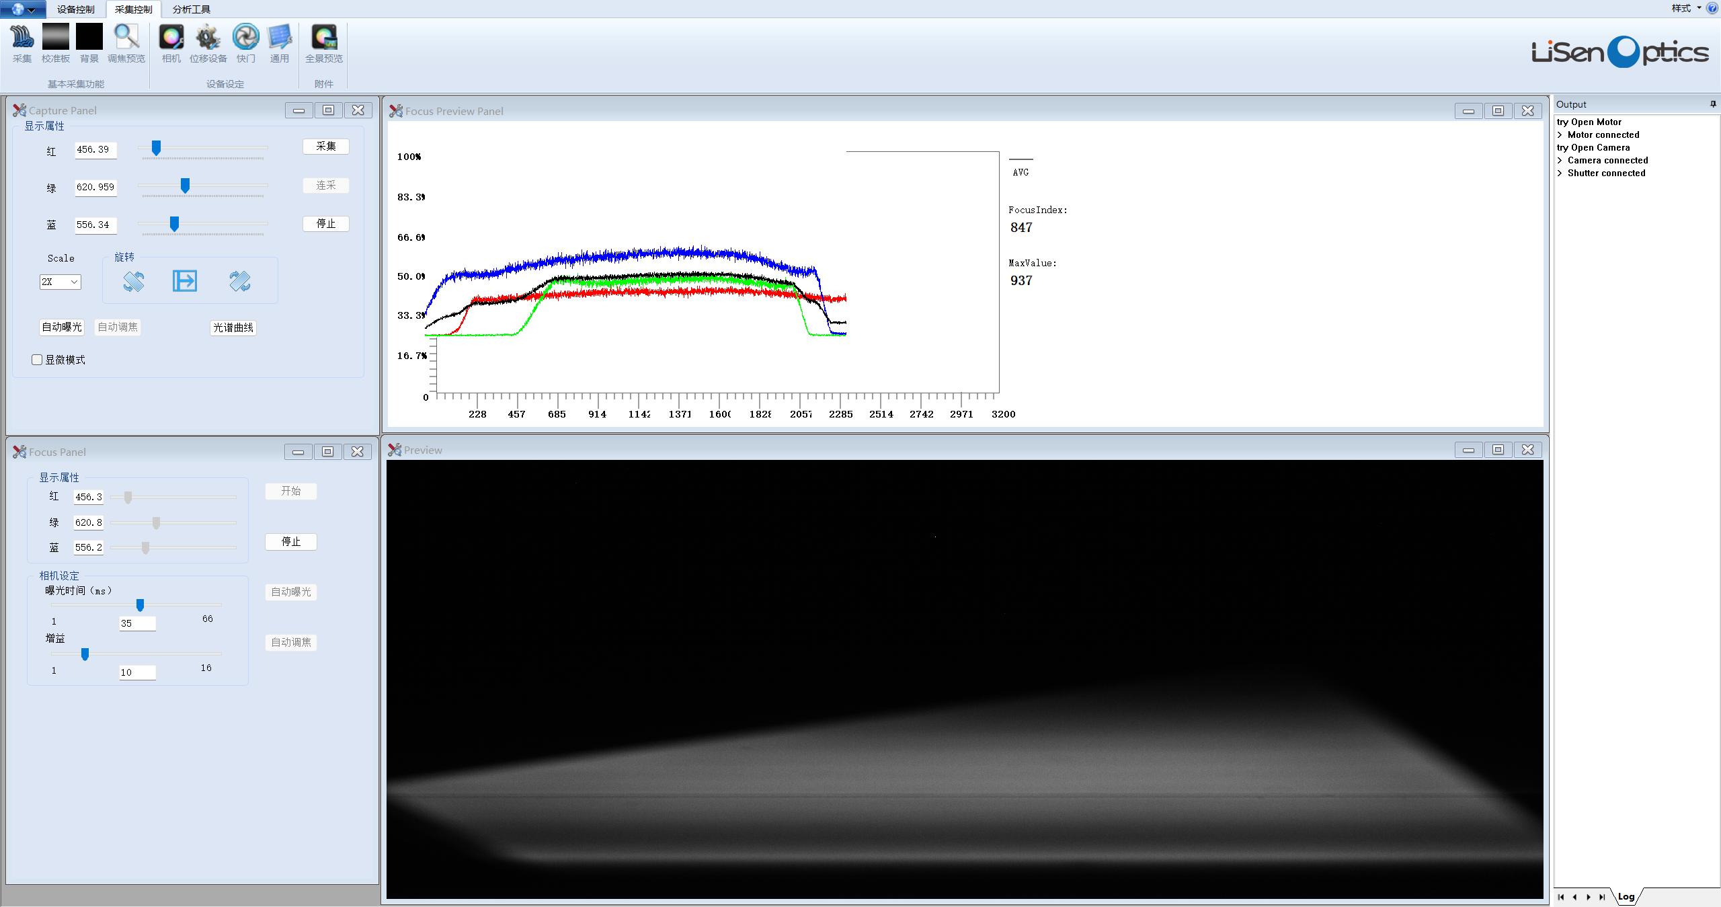Click the 增益 gain value field

(137, 672)
